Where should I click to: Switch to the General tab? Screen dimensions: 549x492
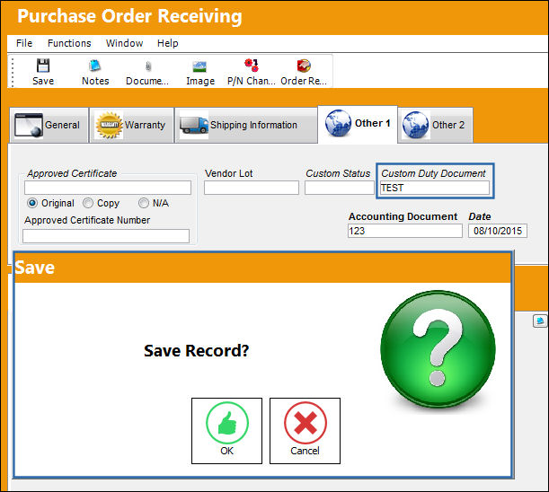click(x=49, y=125)
